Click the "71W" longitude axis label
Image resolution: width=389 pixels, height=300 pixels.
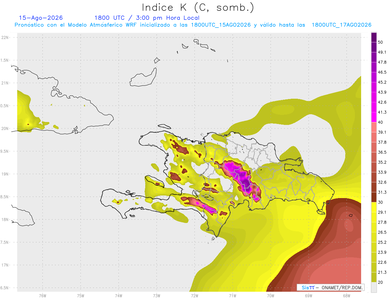click(232, 296)
